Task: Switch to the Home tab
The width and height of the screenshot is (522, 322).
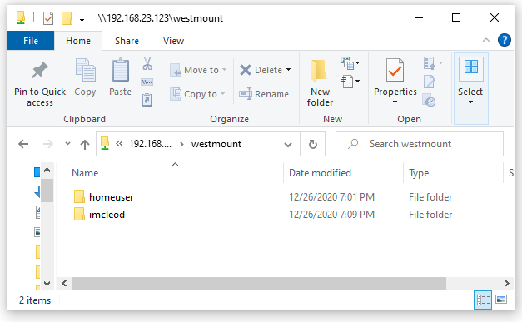Action: [78, 41]
